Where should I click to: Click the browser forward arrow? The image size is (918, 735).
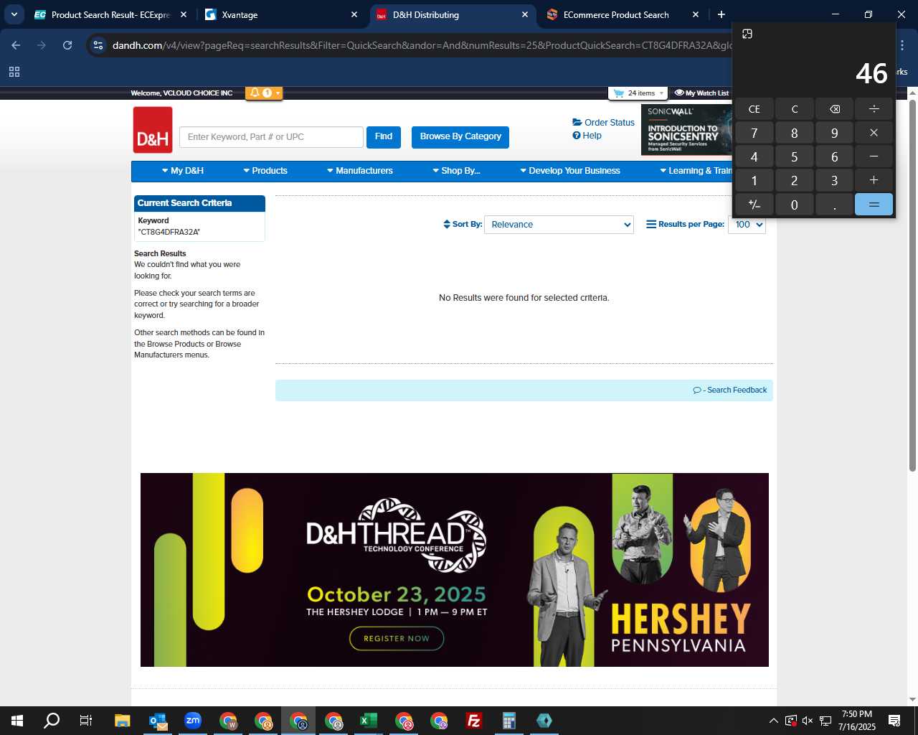42,45
